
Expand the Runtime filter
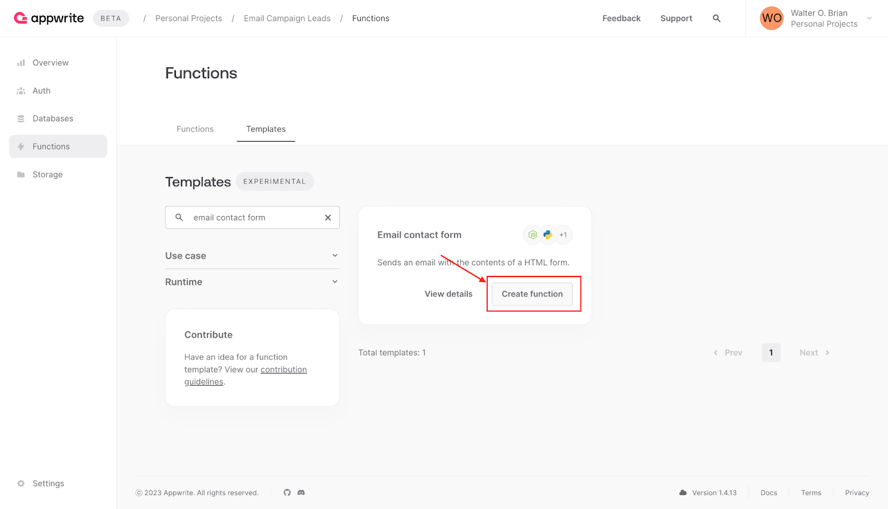[x=252, y=282]
